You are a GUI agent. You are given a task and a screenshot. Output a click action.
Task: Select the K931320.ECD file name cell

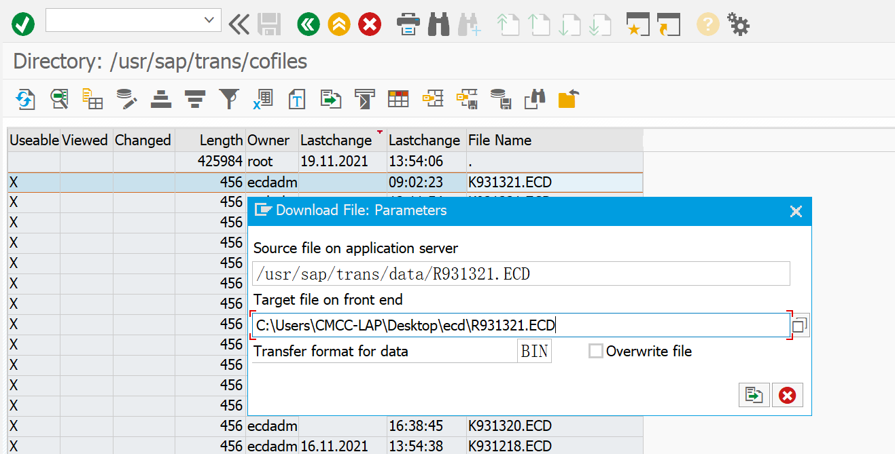555,426
